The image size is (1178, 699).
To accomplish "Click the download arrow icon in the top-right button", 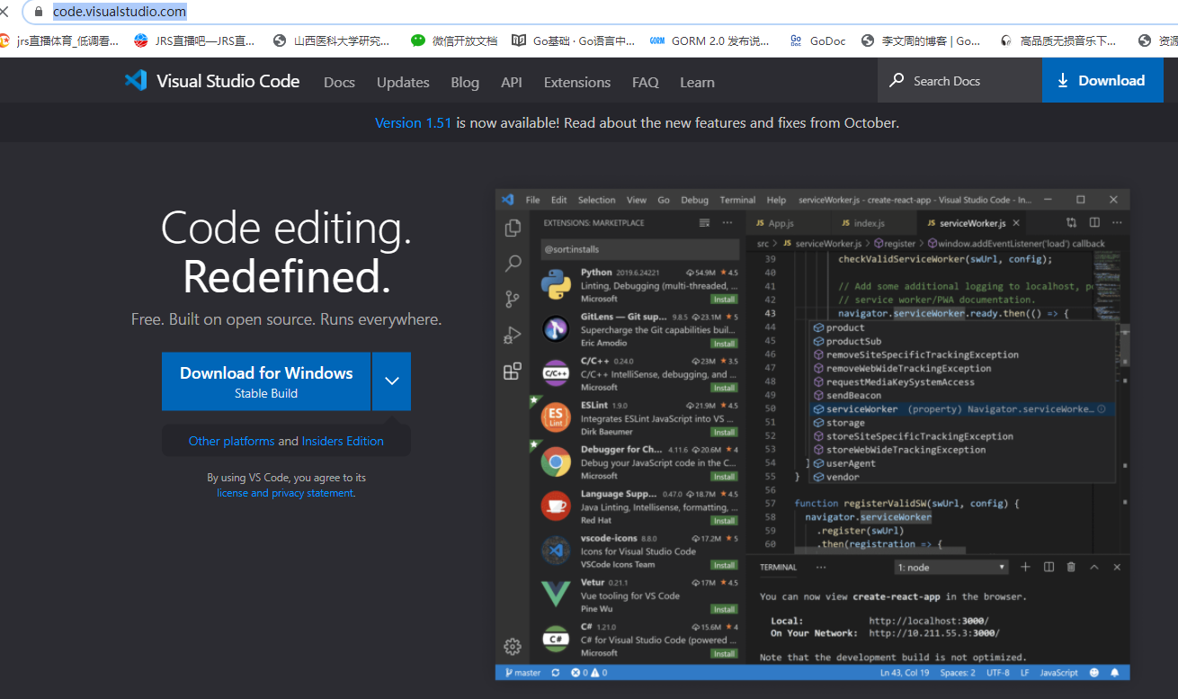I will point(1063,81).
